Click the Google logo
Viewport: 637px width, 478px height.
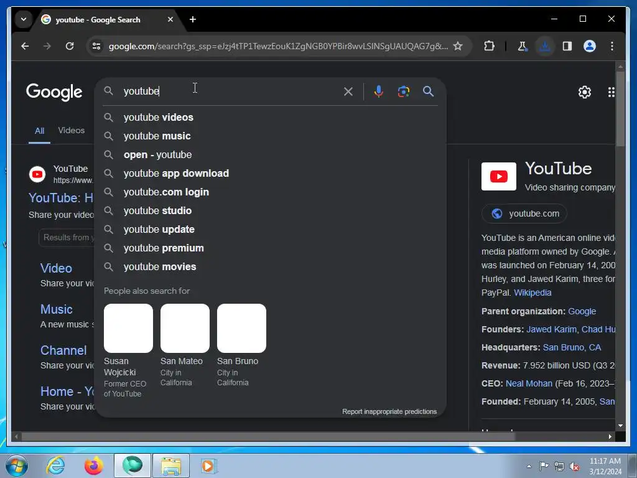click(x=54, y=92)
